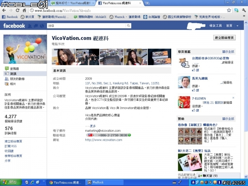Go back with the browser back arrow
This screenshot has width=248, height=186.
coord(4,10)
